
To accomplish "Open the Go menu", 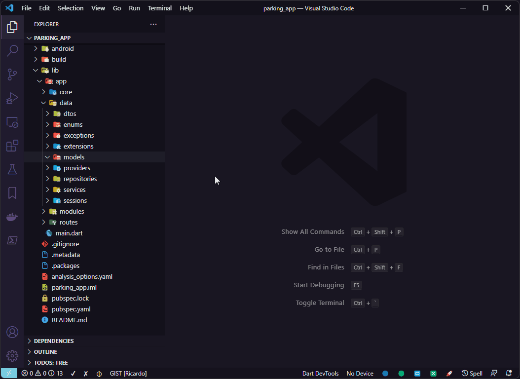I will pyautogui.click(x=117, y=8).
